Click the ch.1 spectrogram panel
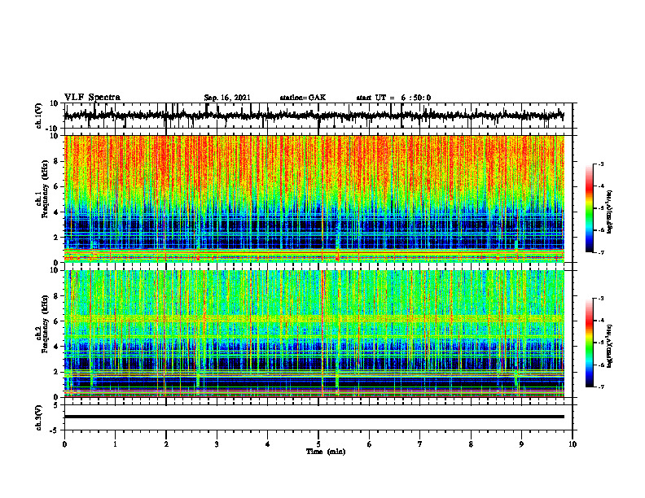645x498 pixels. pos(314,199)
